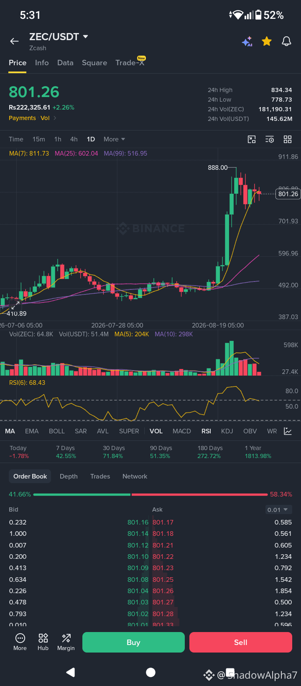Toggle the yellow favorite star
Viewport: 301px width, 686px height.
pos(267,41)
